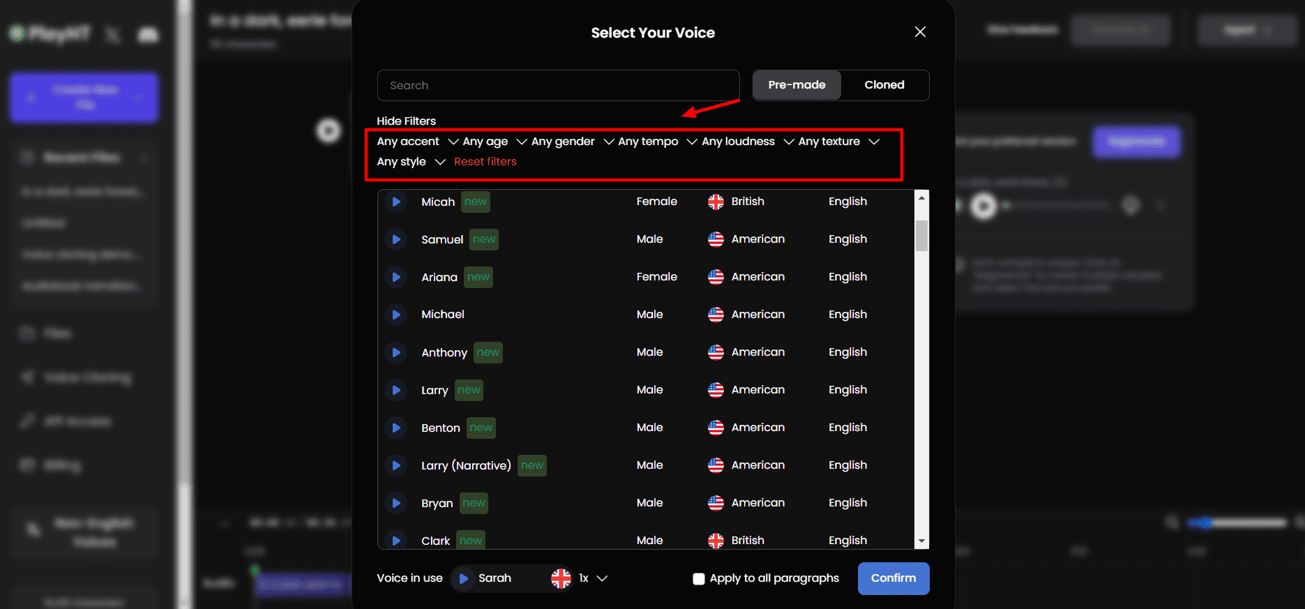Click the Reset filters link
The width and height of the screenshot is (1305, 609).
point(485,162)
